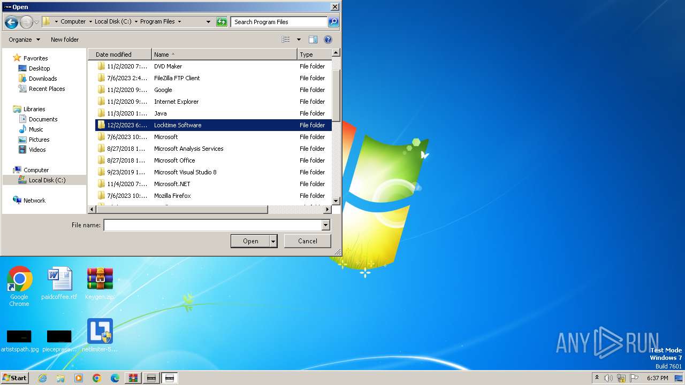Click Program Files breadcrumb
The width and height of the screenshot is (685, 385).
(x=157, y=22)
